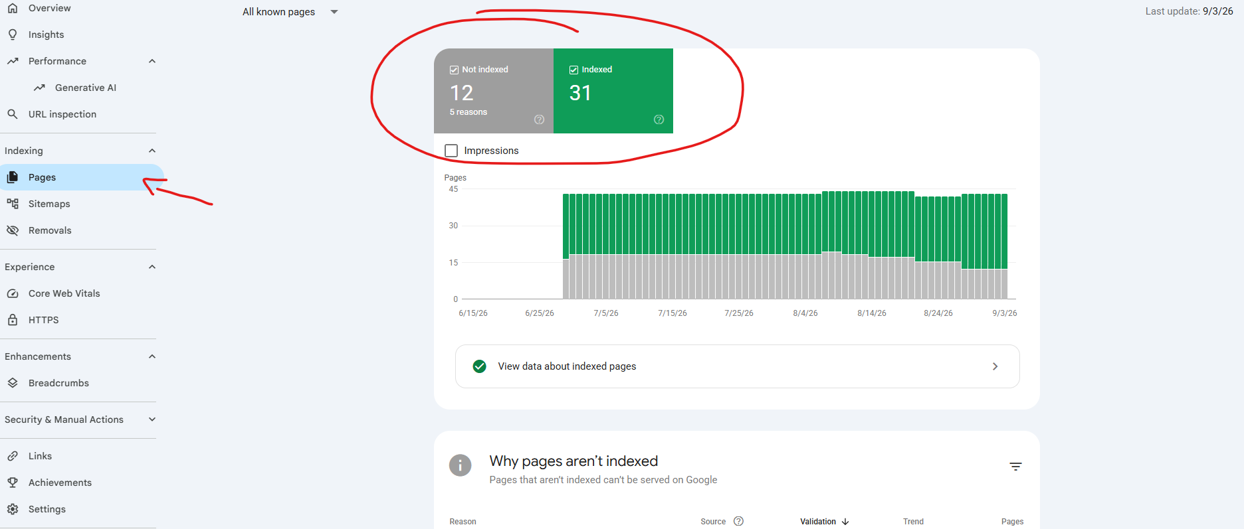Click the 5 reasons label
1244x529 pixels.
(x=468, y=112)
